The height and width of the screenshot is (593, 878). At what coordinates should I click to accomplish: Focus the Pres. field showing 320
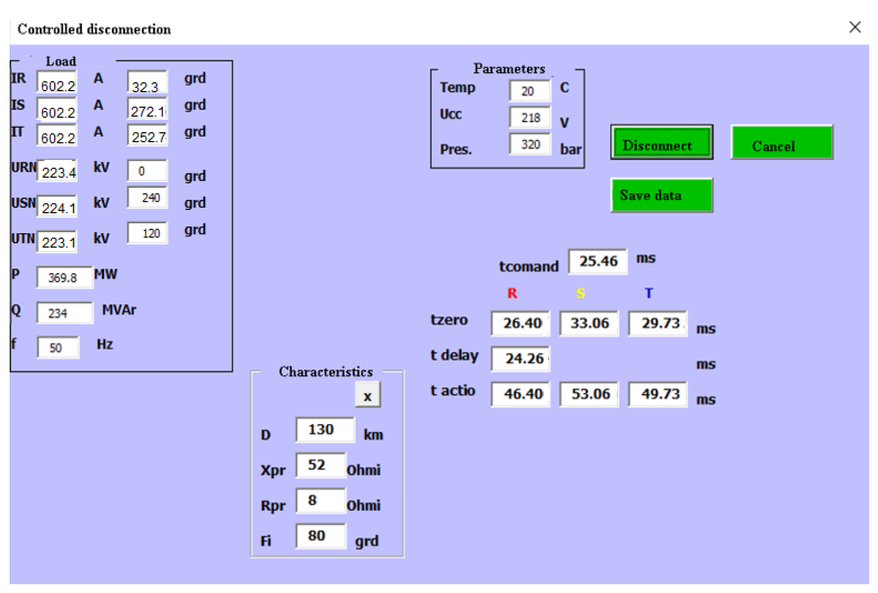tap(530, 144)
